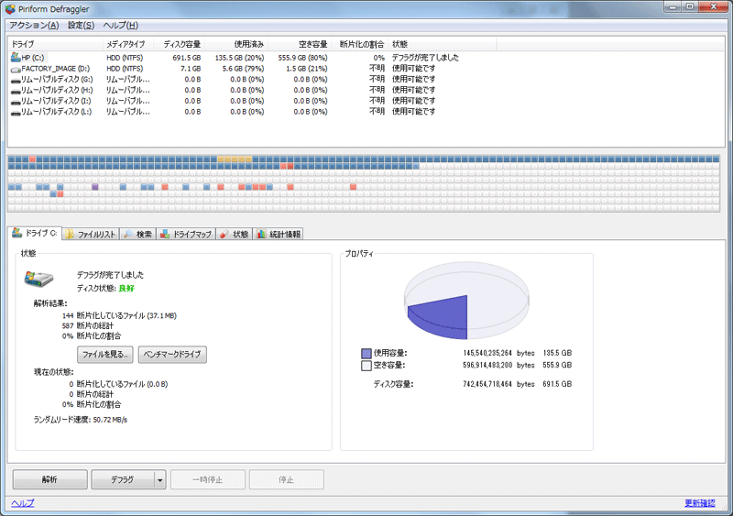Viewport: 733px width, 516px height.
Task: Switch to the 統計情報 tab
Action: [279, 234]
